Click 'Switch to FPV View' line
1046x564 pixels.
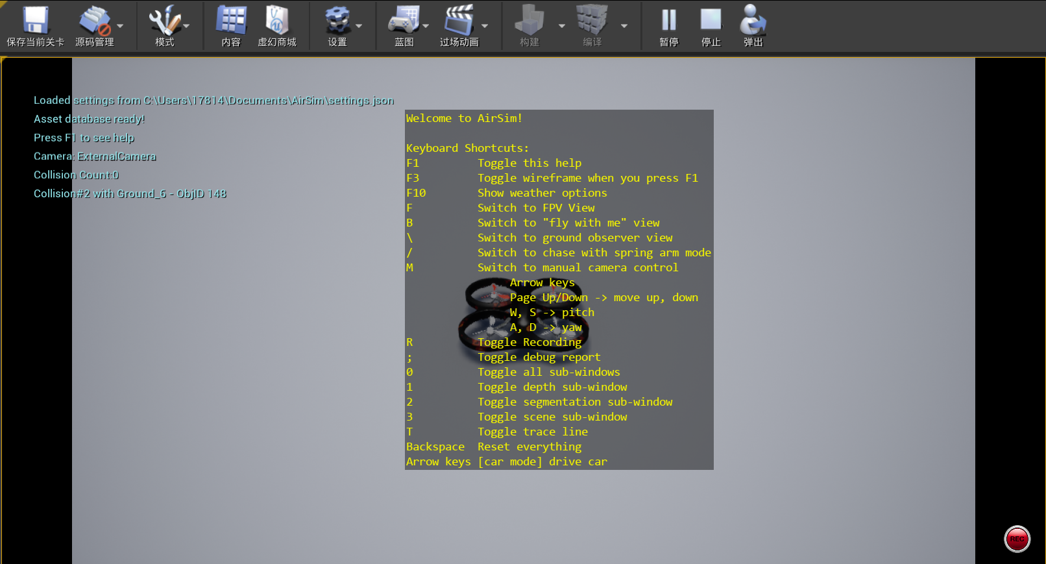(536, 208)
